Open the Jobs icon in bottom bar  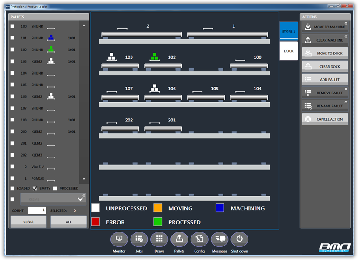coord(139,239)
